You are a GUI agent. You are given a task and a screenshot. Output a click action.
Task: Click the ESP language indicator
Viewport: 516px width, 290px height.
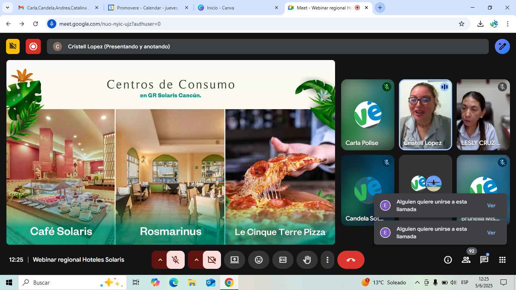[465, 282]
